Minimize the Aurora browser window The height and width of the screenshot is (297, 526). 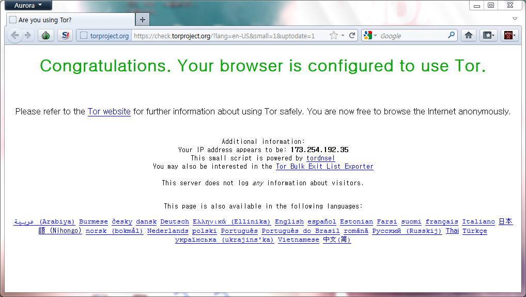click(x=477, y=5)
